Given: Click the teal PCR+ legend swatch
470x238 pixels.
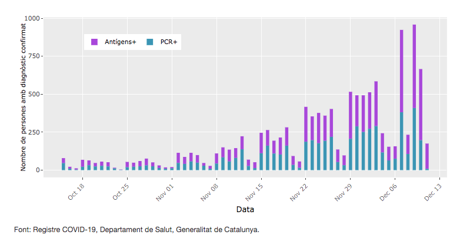Looking at the screenshot, I should pos(149,42).
